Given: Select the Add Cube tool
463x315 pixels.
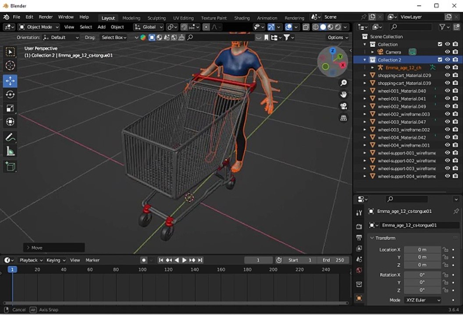Looking at the screenshot, I should 11,167.
